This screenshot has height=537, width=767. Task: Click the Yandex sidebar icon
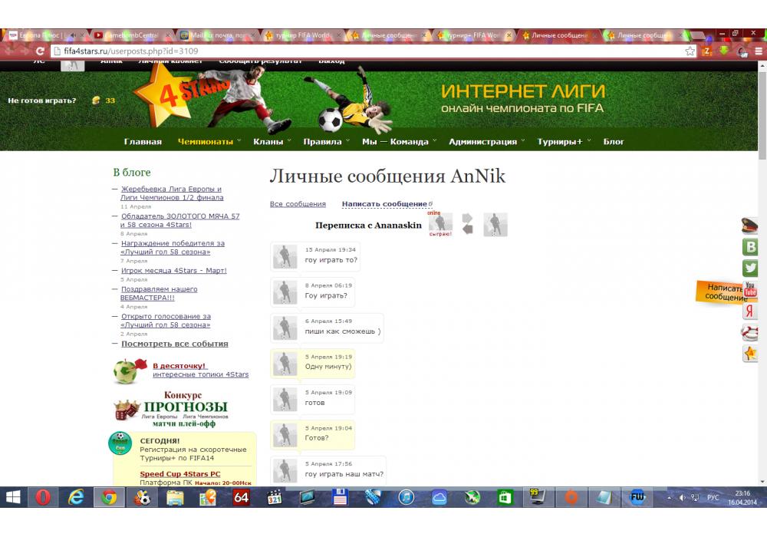click(x=749, y=311)
